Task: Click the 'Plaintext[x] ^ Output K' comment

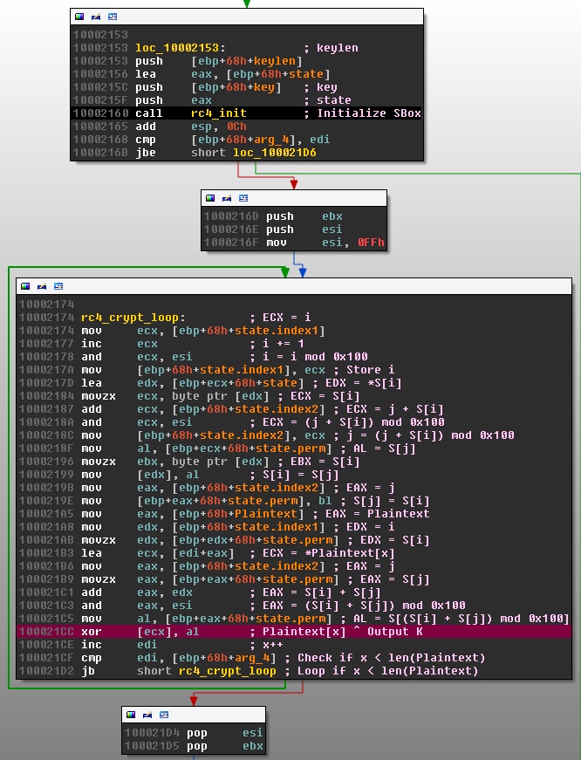Action: [343, 632]
